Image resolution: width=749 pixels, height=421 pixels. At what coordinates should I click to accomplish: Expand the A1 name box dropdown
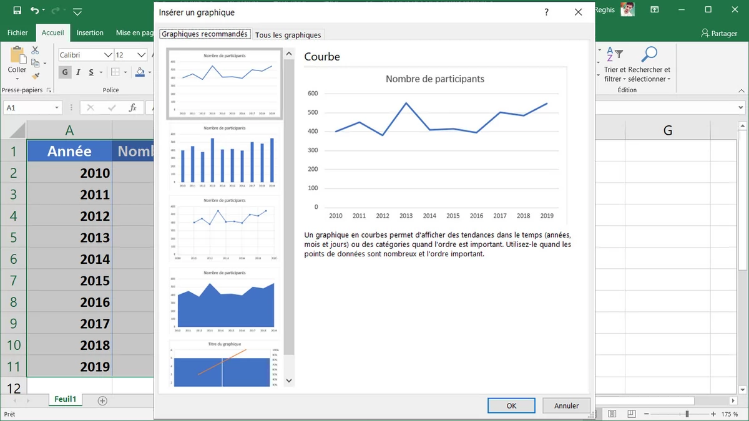tap(57, 108)
